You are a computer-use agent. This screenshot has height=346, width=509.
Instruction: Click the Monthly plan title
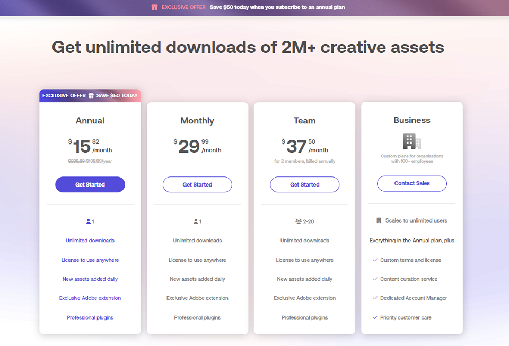coord(197,121)
